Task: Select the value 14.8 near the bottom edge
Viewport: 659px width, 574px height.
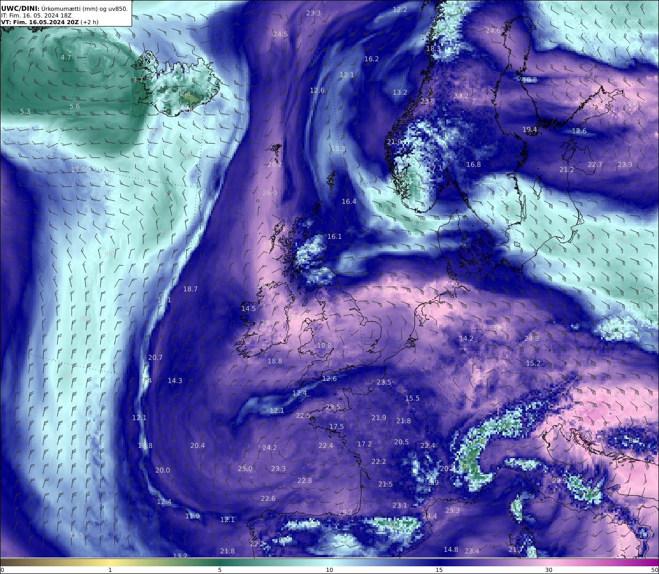Action: tap(451, 549)
